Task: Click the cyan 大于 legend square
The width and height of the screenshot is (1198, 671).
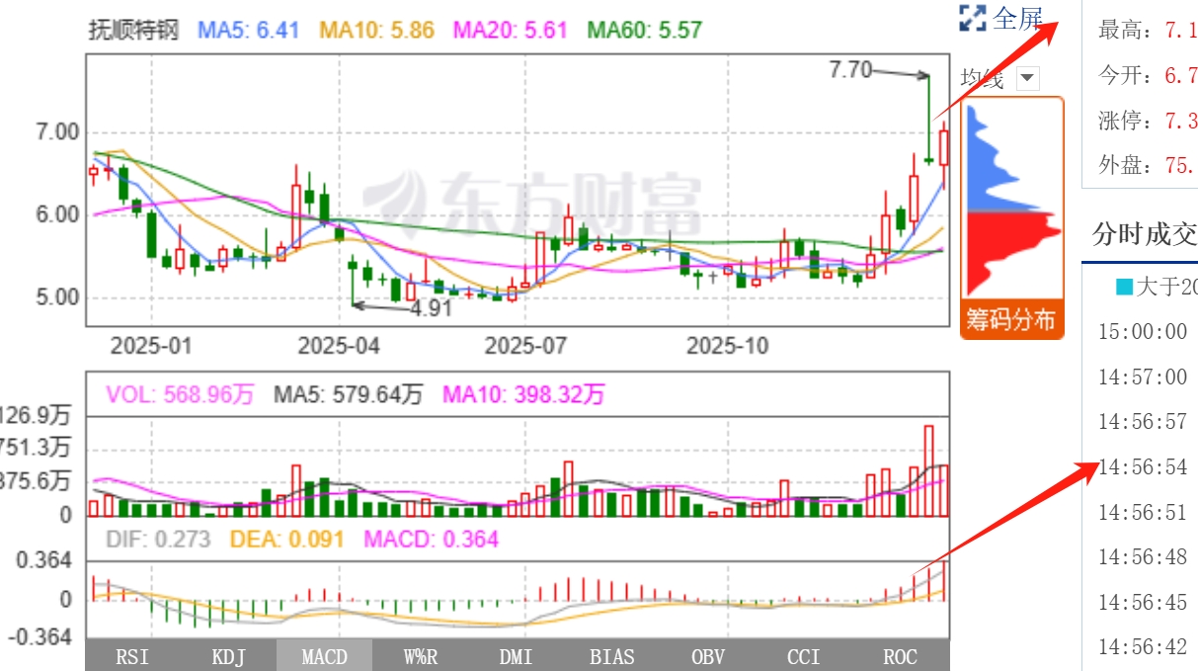Action: coord(1124,288)
